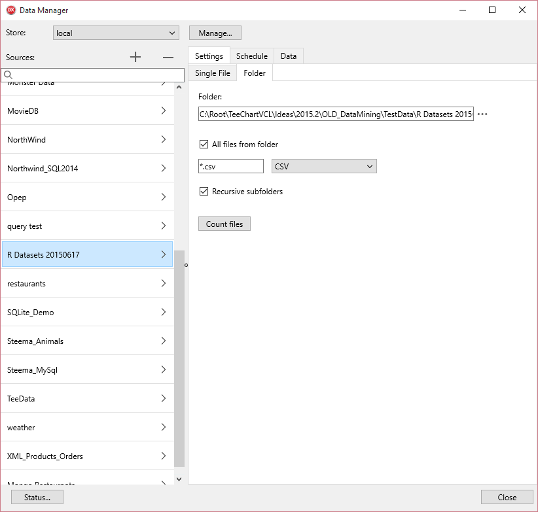Expand the query test chevron

point(164,226)
